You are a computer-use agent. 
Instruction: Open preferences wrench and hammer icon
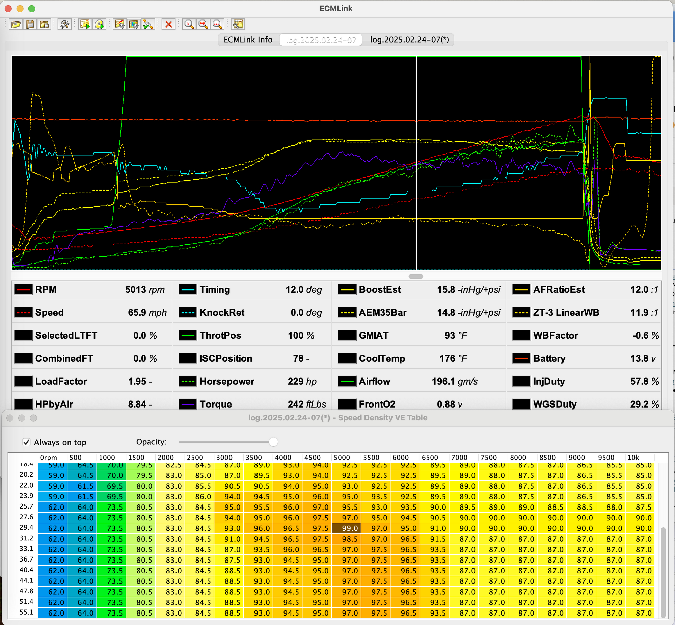[x=64, y=24]
